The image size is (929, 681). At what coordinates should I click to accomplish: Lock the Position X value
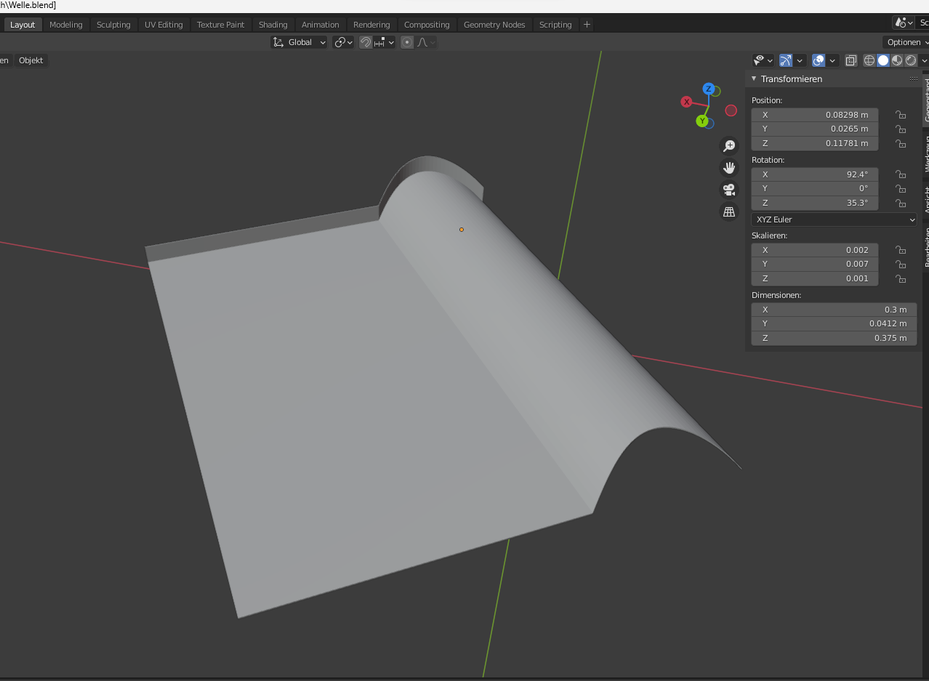click(901, 115)
